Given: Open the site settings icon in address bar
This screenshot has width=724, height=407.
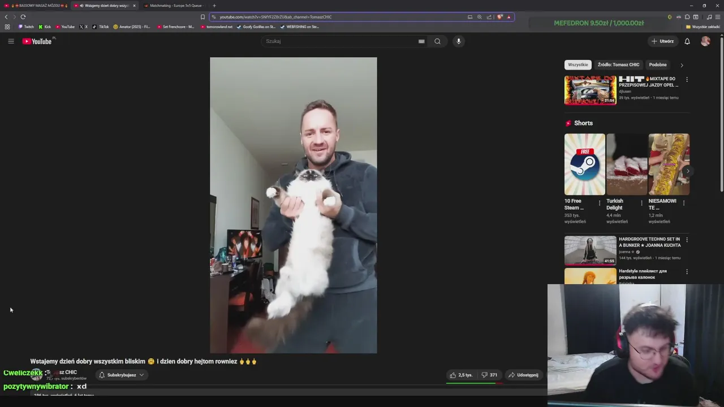Looking at the screenshot, I should [214, 17].
